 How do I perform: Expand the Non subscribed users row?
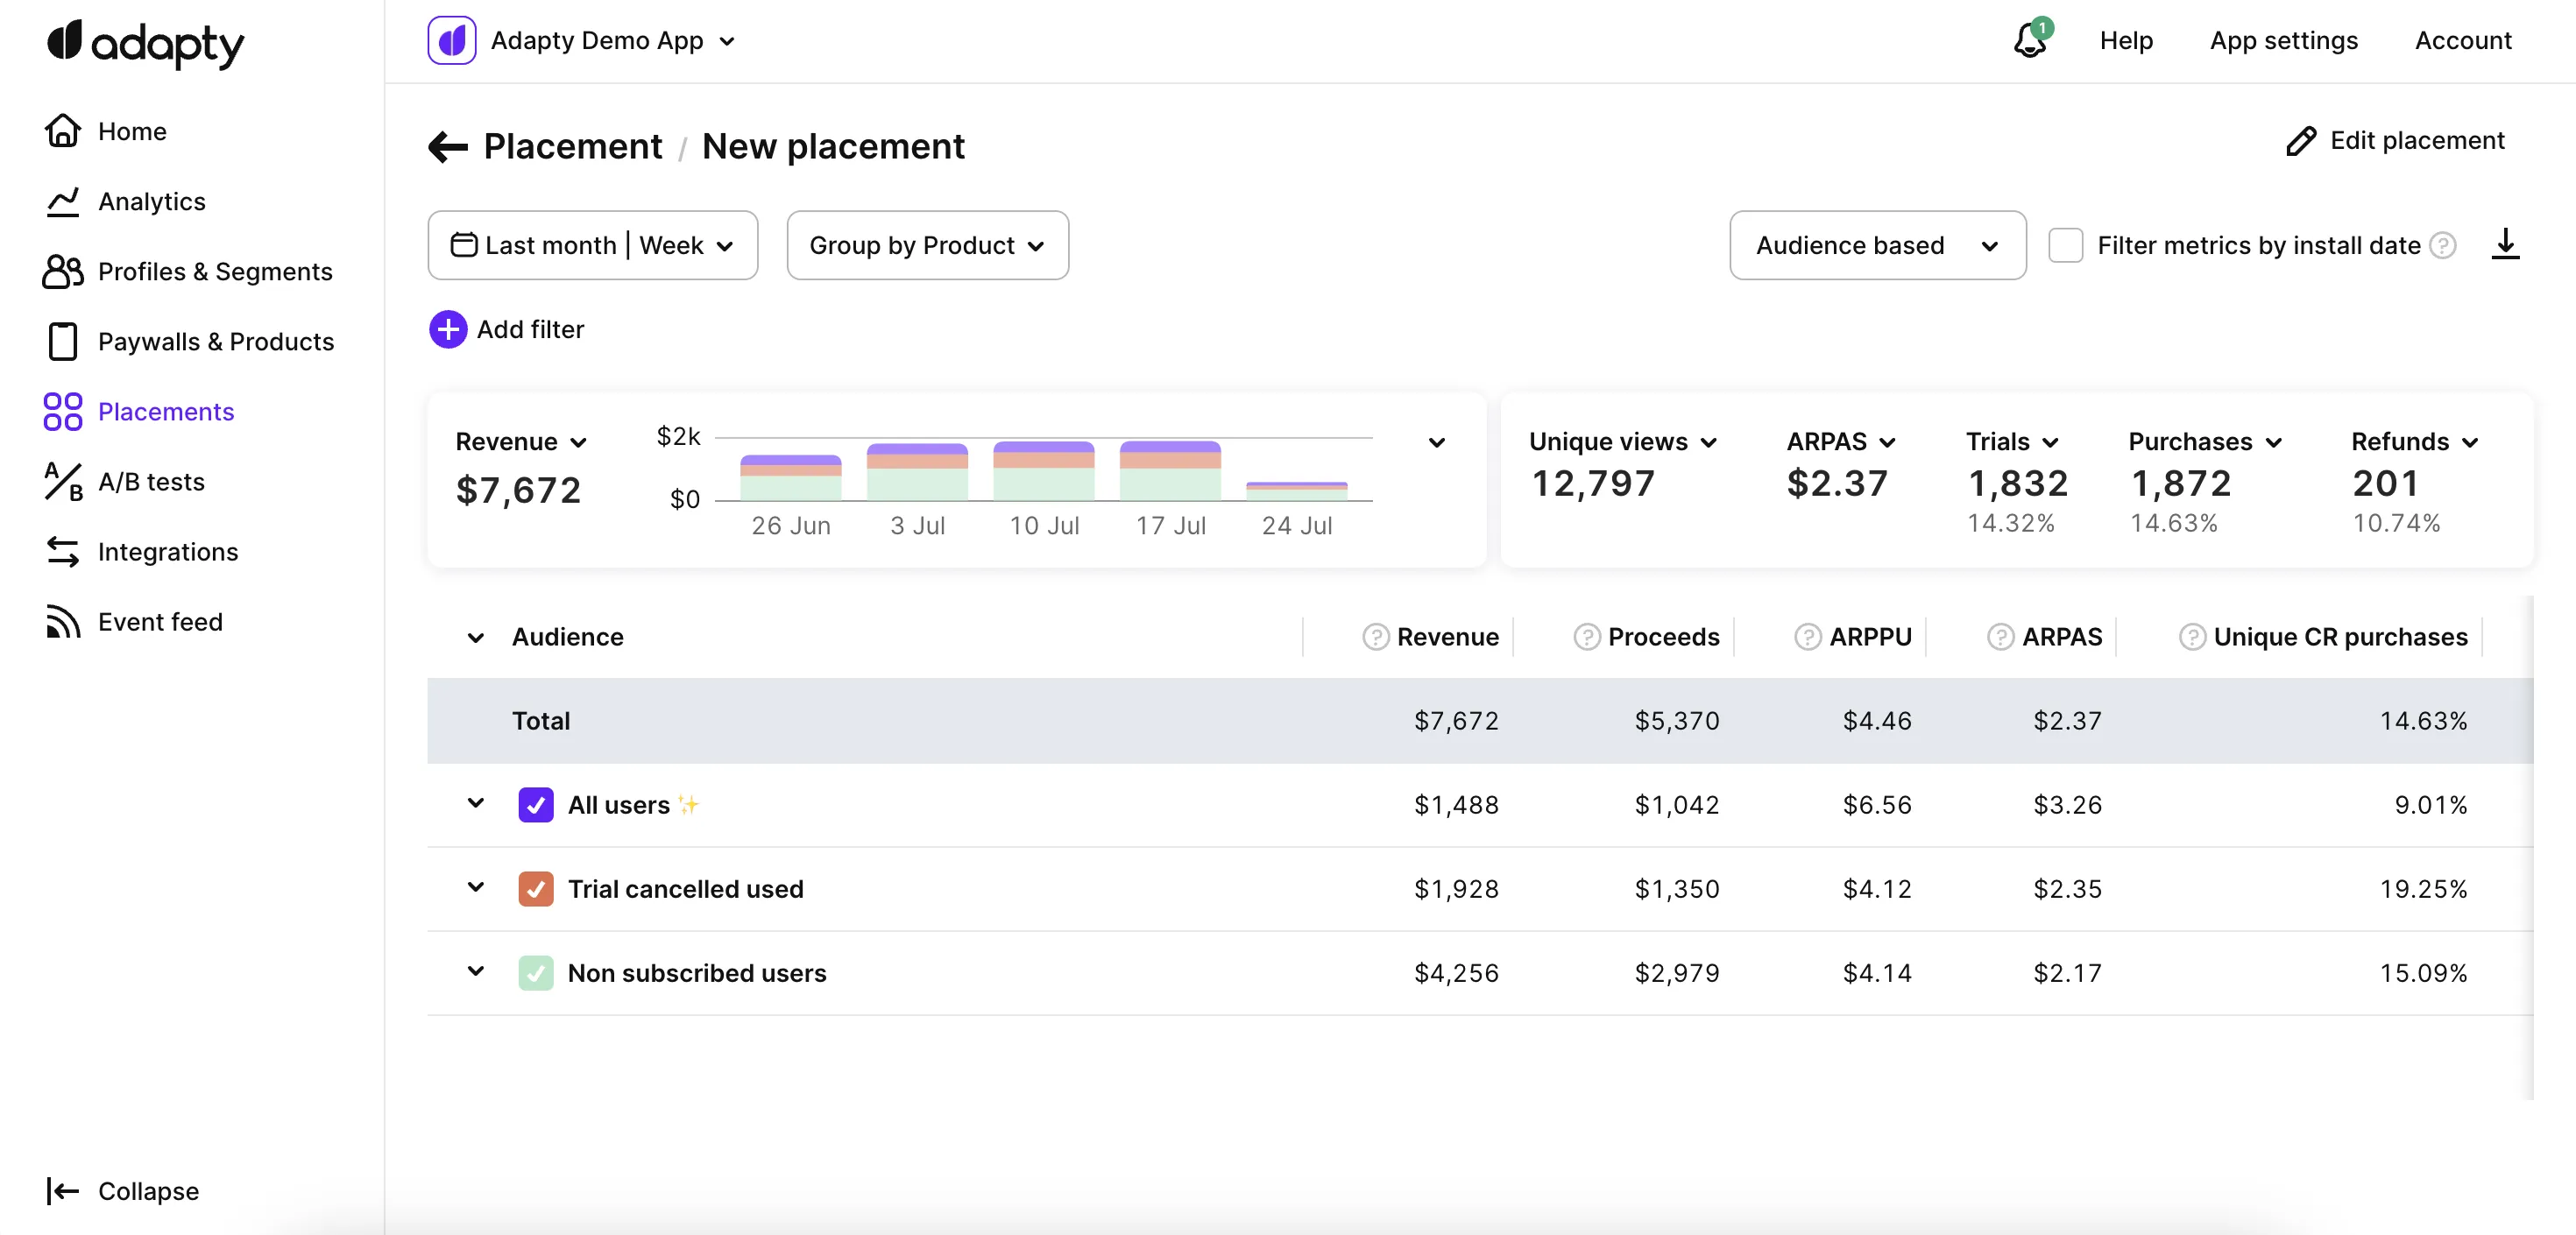pos(476,971)
